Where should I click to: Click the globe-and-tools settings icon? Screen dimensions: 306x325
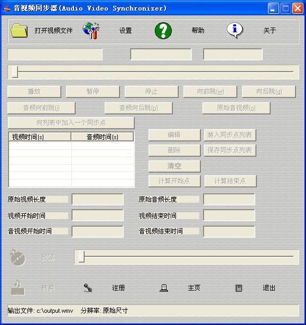point(91,31)
